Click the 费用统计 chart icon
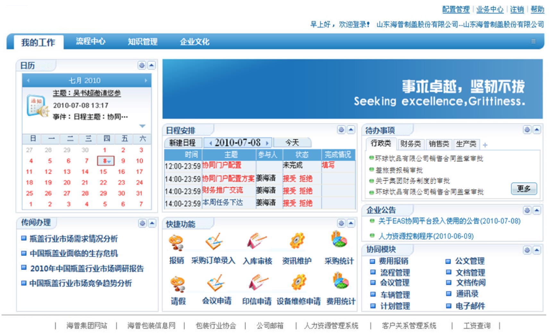551x336 pixels. click(x=340, y=281)
